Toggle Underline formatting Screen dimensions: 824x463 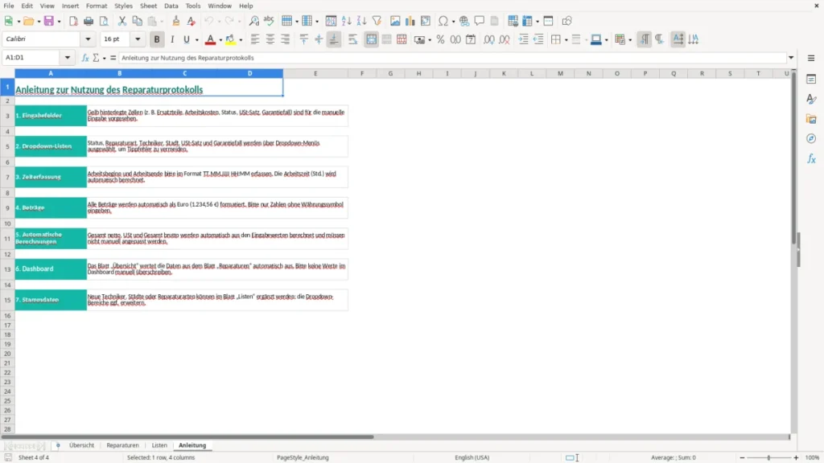(x=186, y=39)
